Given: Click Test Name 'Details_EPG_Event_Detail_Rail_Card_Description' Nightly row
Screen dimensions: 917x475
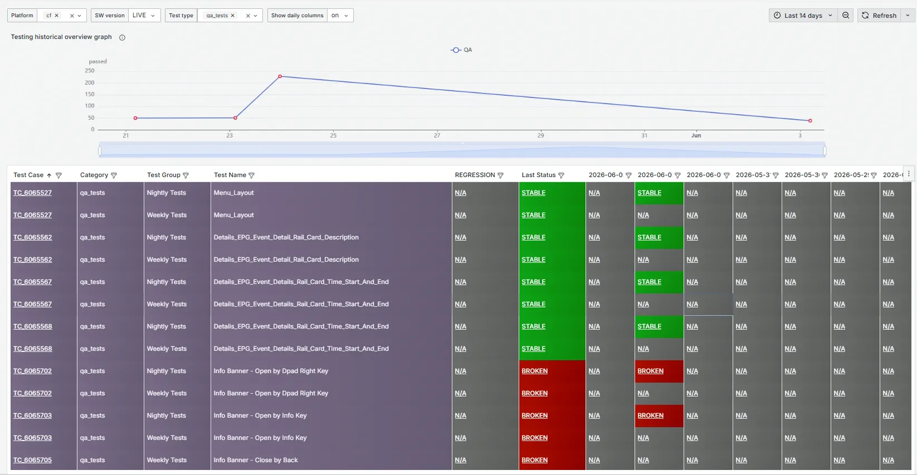Looking at the screenshot, I should pos(286,237).
